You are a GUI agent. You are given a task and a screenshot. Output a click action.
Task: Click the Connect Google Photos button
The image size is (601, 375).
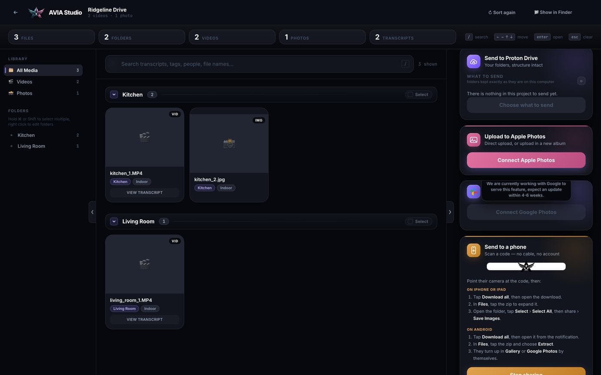pyautogui.click(x=526, y=212)
